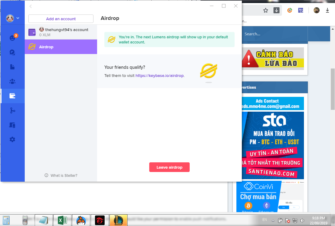Open the Cảnh báo lừa đảo banner
Screen dimensions: 335x226
coord(273,59)
